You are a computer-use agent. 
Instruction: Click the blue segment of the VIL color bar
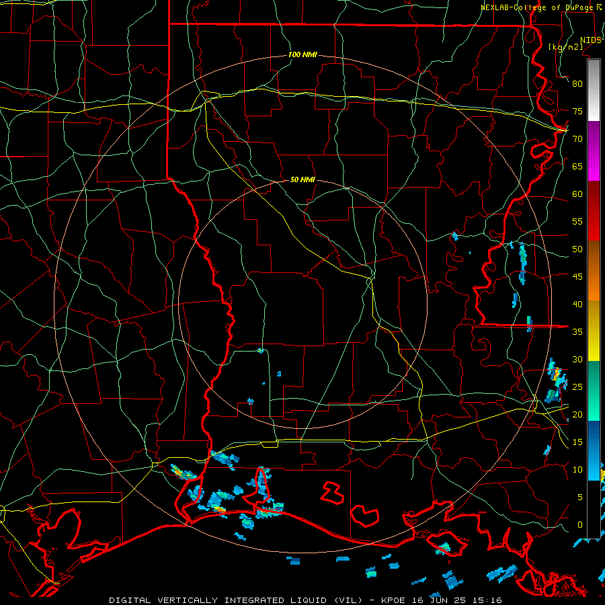(594, 450)
